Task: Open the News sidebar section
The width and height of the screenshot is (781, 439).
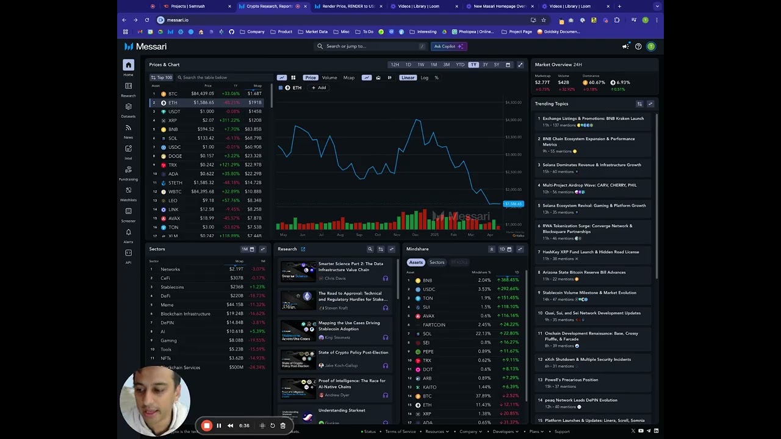Action: pyautogui.click(x=128, y=131)
